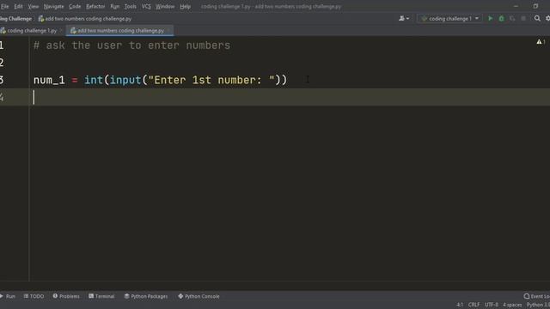Select the Python interpreter in status bar
Screen dimensions: 550x309
pos(538,306)
